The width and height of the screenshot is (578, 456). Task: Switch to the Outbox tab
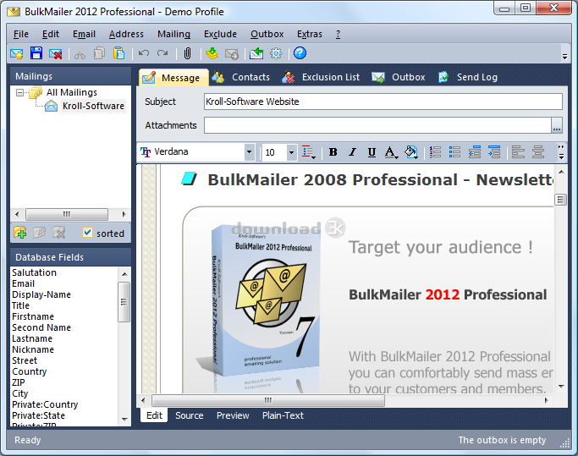click(x=399, y=78)
